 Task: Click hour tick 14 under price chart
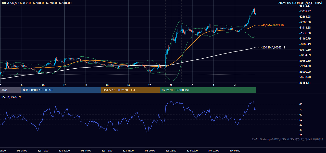[86, 85]
